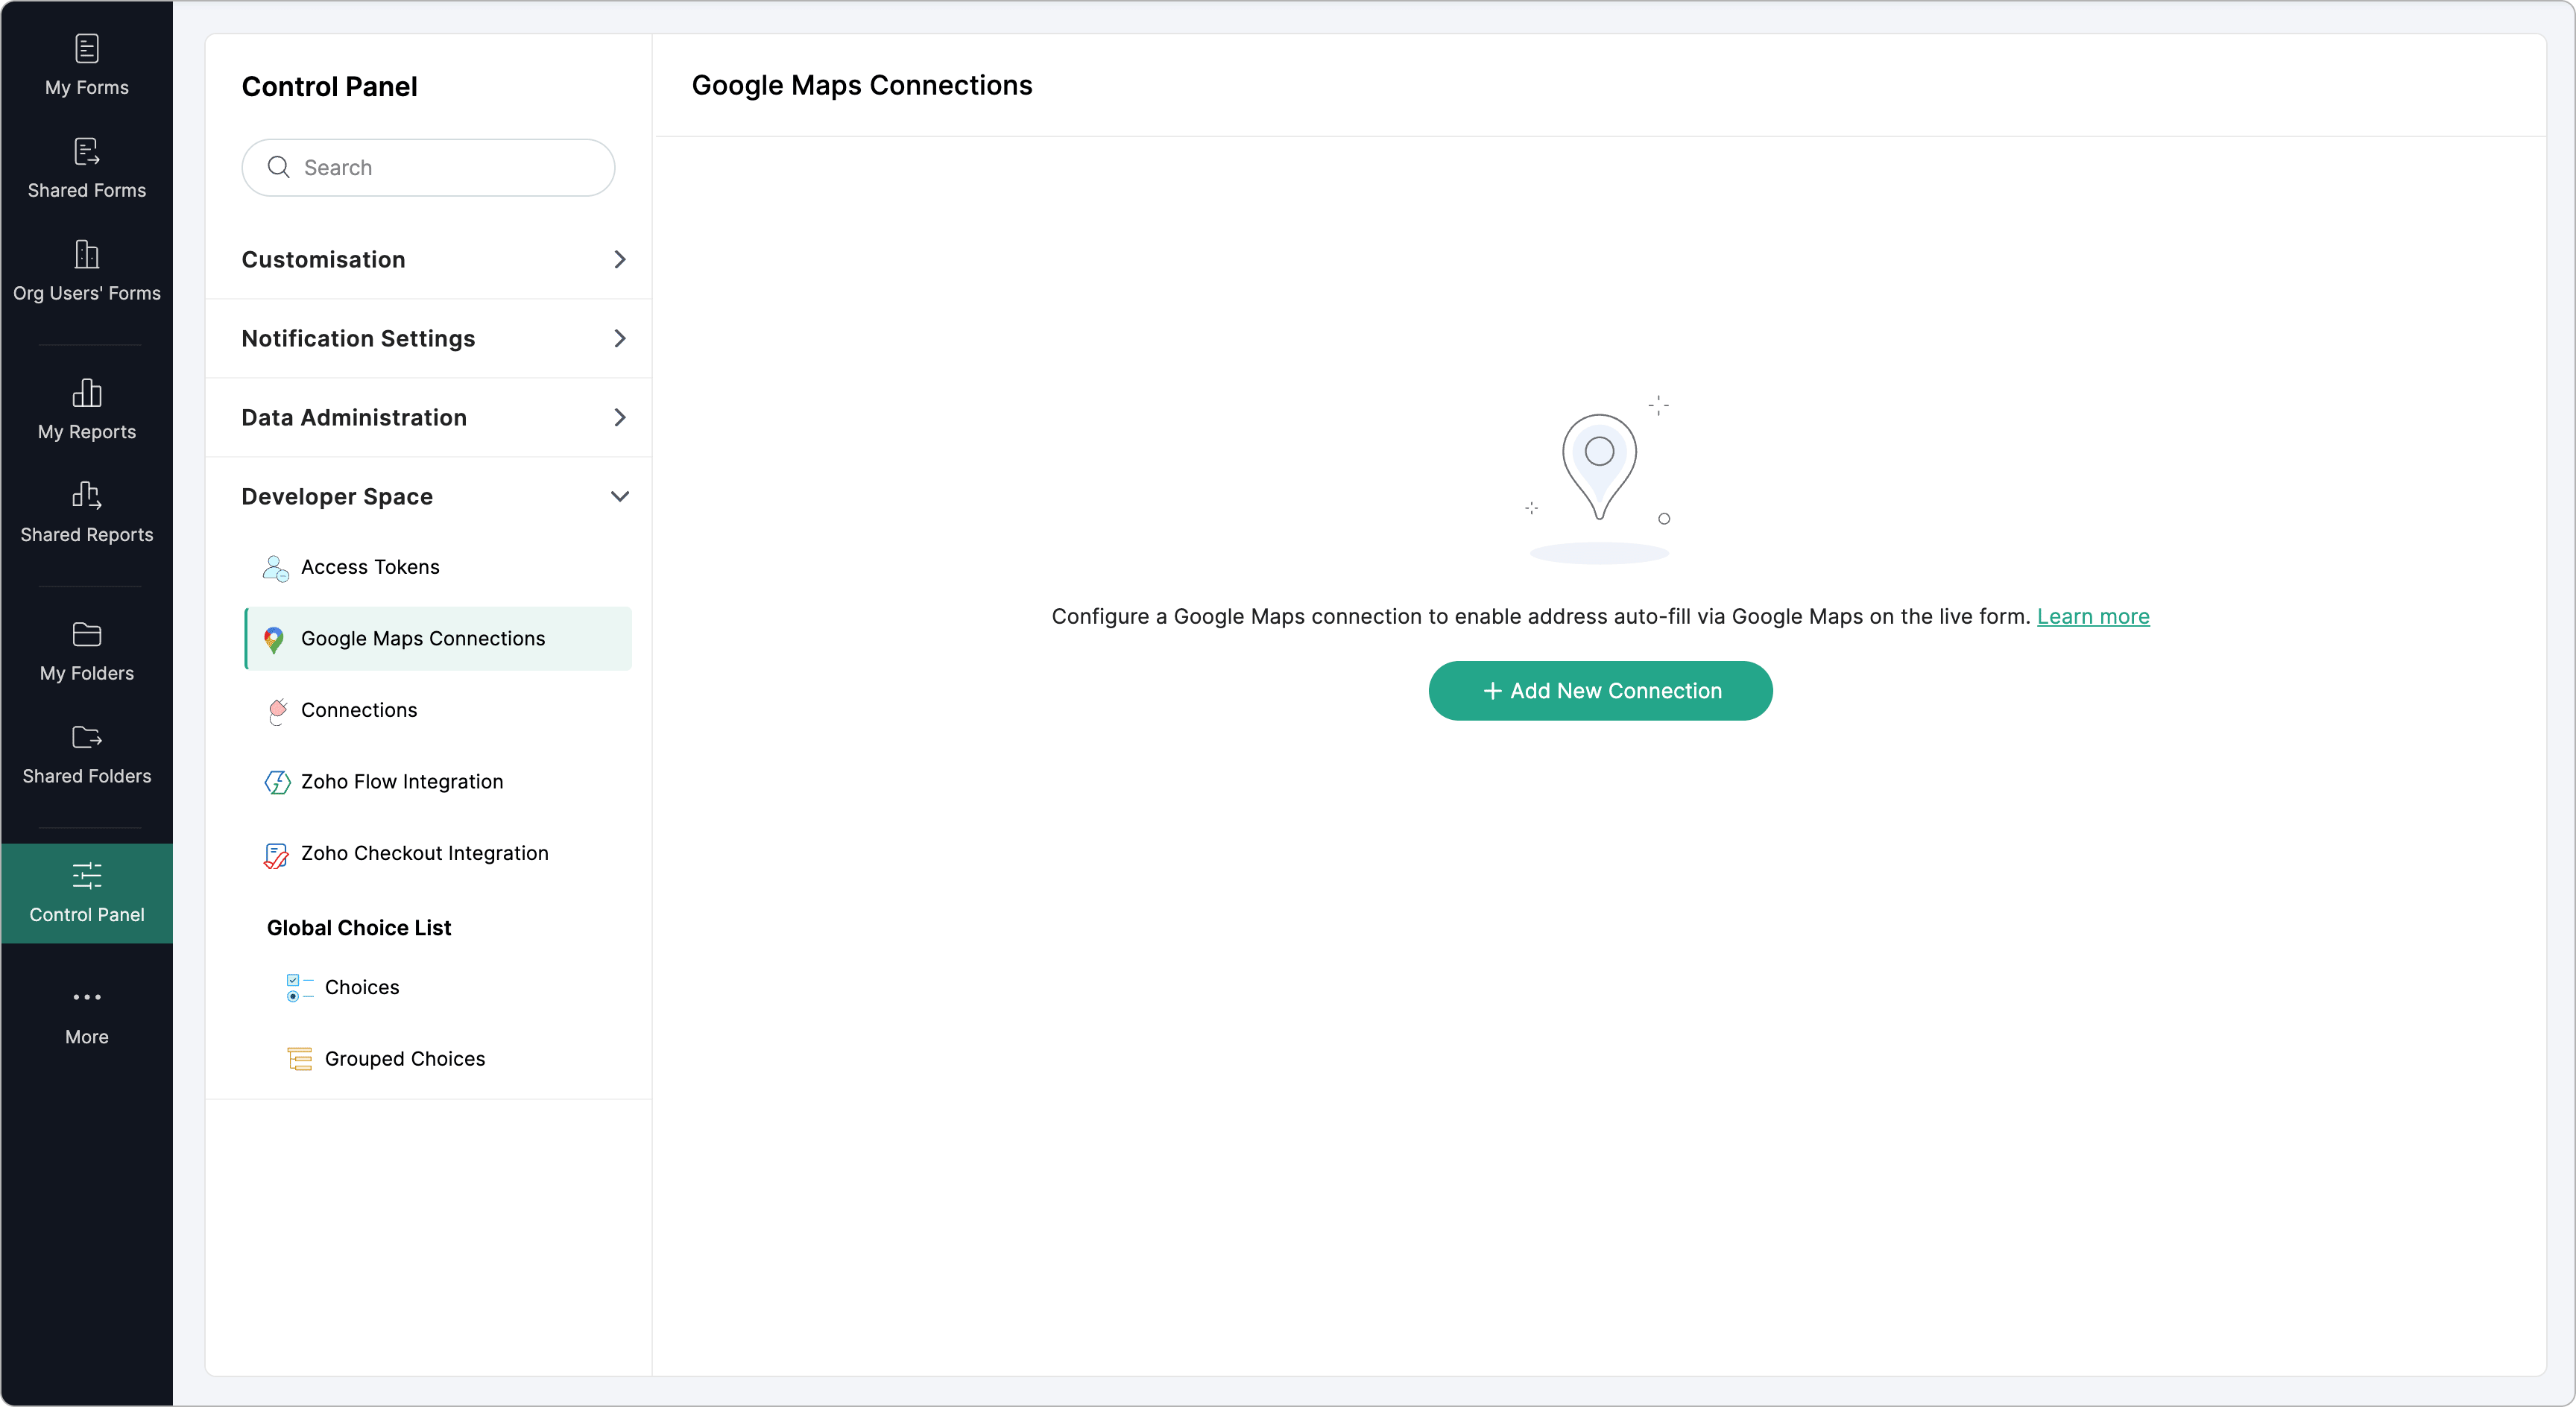Open Access Tokens menu item
This screenshot has height=1407, width=2576.
pyautogui.click(x=370, y=567)
